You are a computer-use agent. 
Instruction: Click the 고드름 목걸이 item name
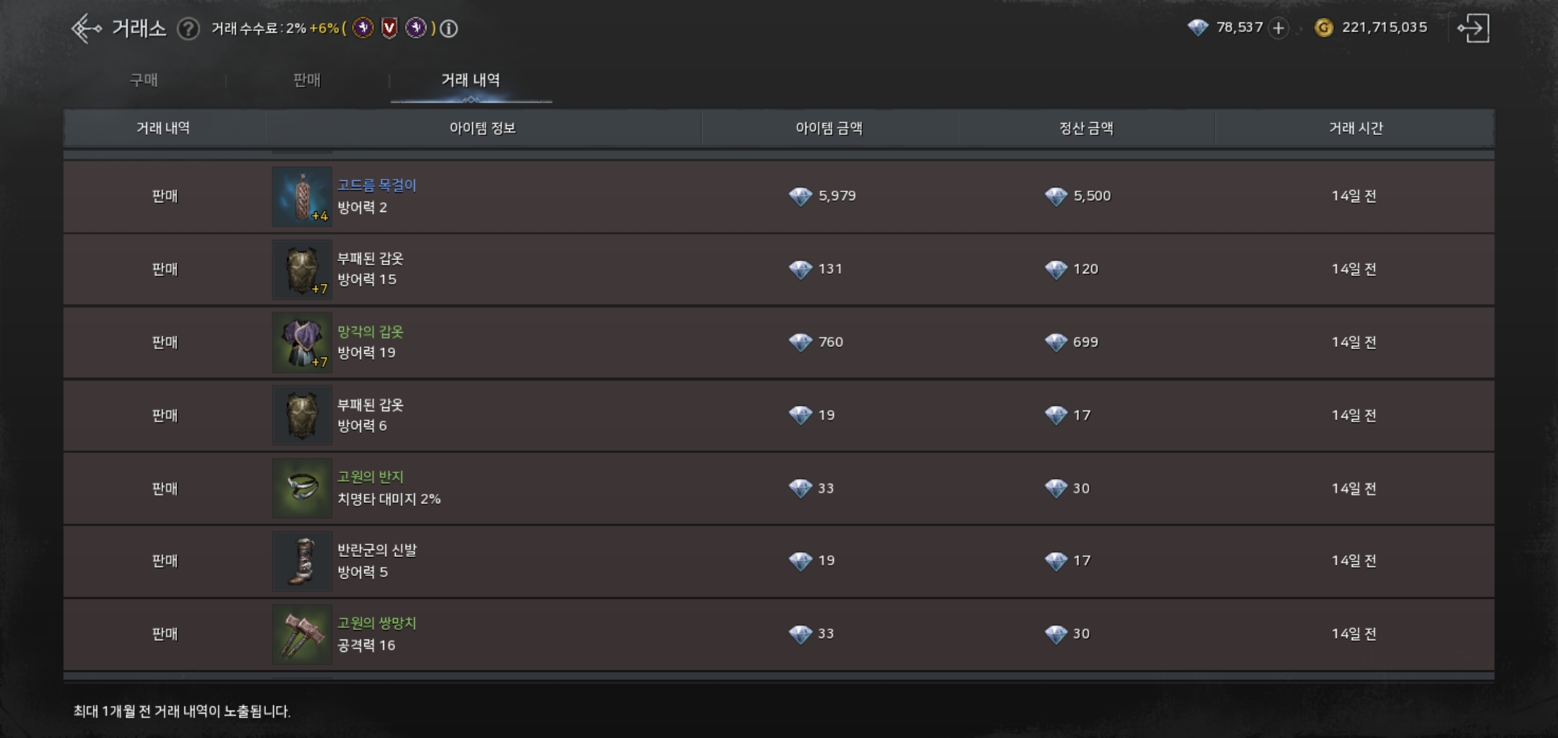377,185
